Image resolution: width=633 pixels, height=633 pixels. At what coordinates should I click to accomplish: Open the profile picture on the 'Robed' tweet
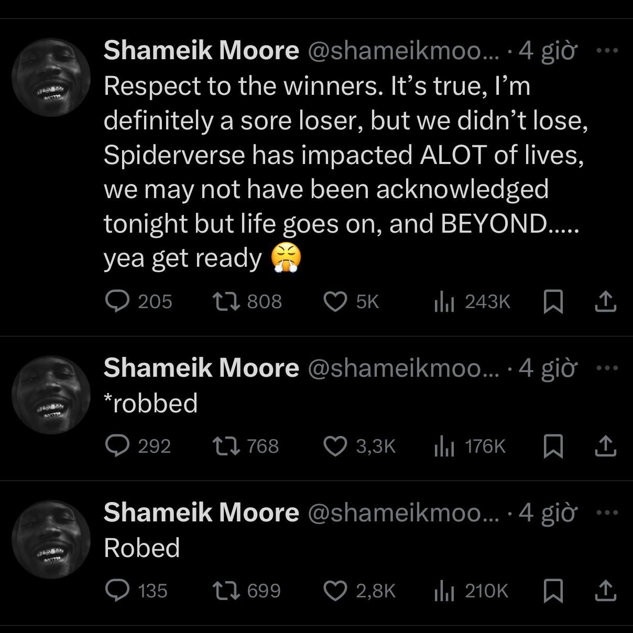click(51, 539)
